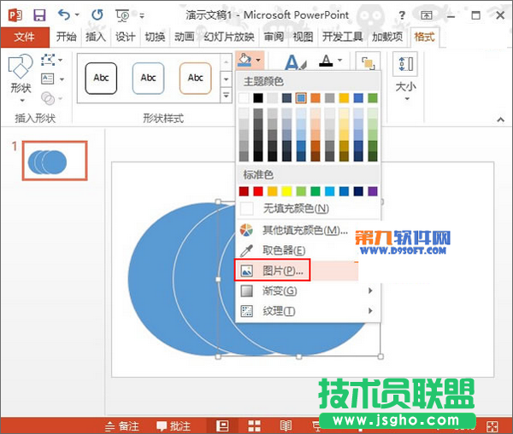Image resolution: width=513 pixels, height=434 pixels.
Task: Open the Shapes gallery icon
Action: (21, 67)
